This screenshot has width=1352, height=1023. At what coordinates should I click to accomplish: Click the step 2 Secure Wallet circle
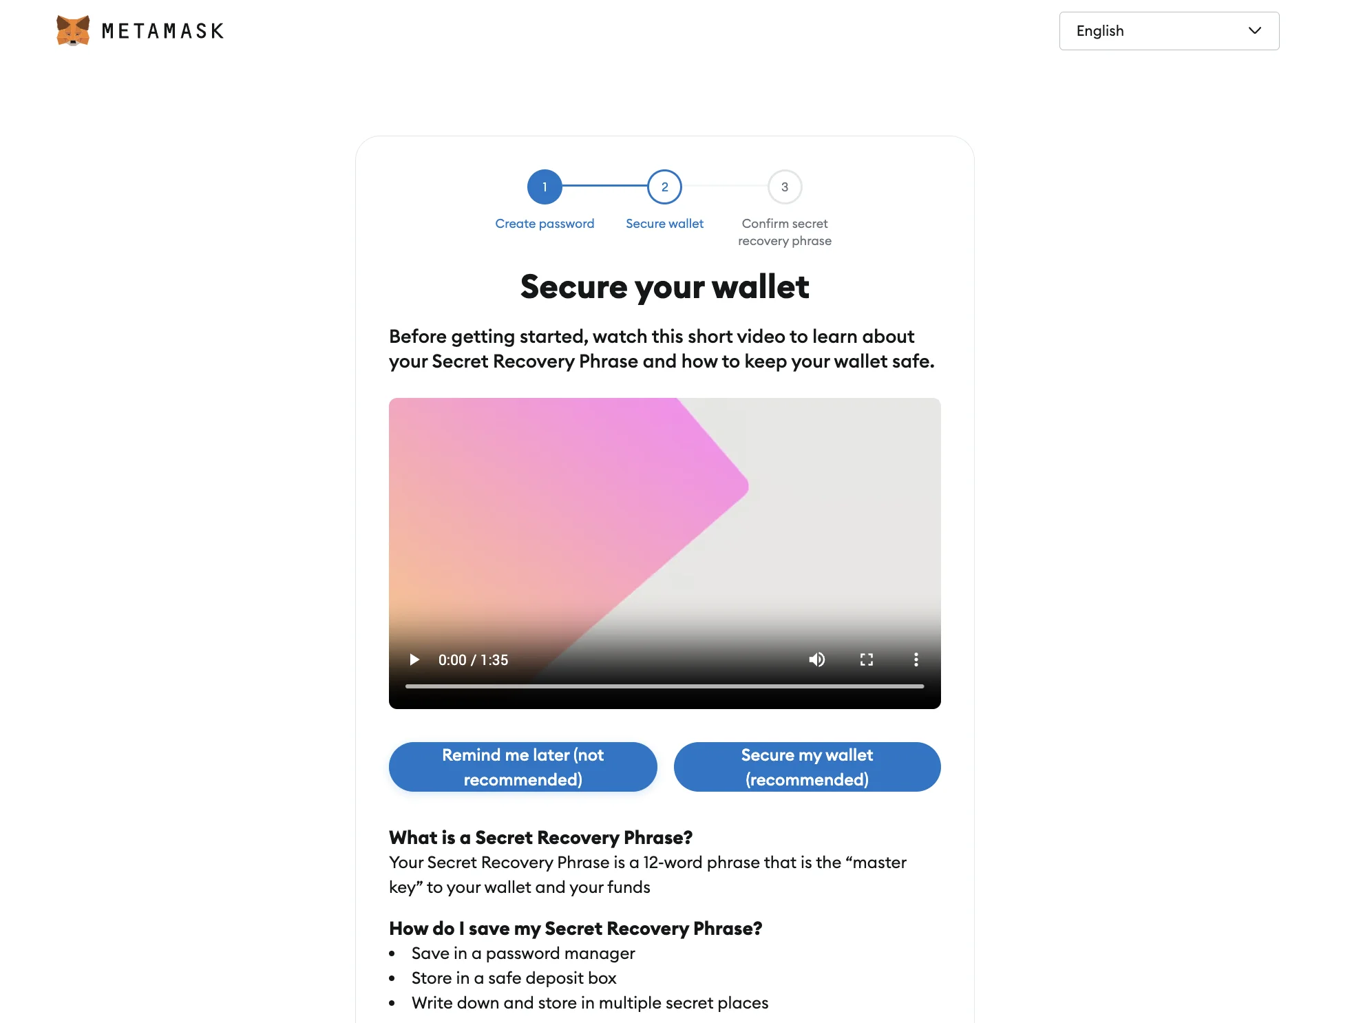click(x=664, y=186)
